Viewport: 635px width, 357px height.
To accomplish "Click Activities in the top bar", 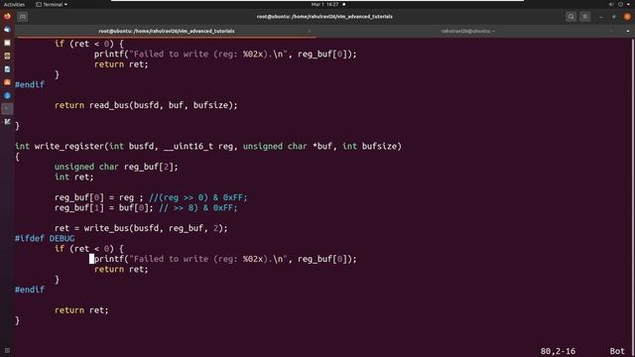I will [x=14, y=4].
